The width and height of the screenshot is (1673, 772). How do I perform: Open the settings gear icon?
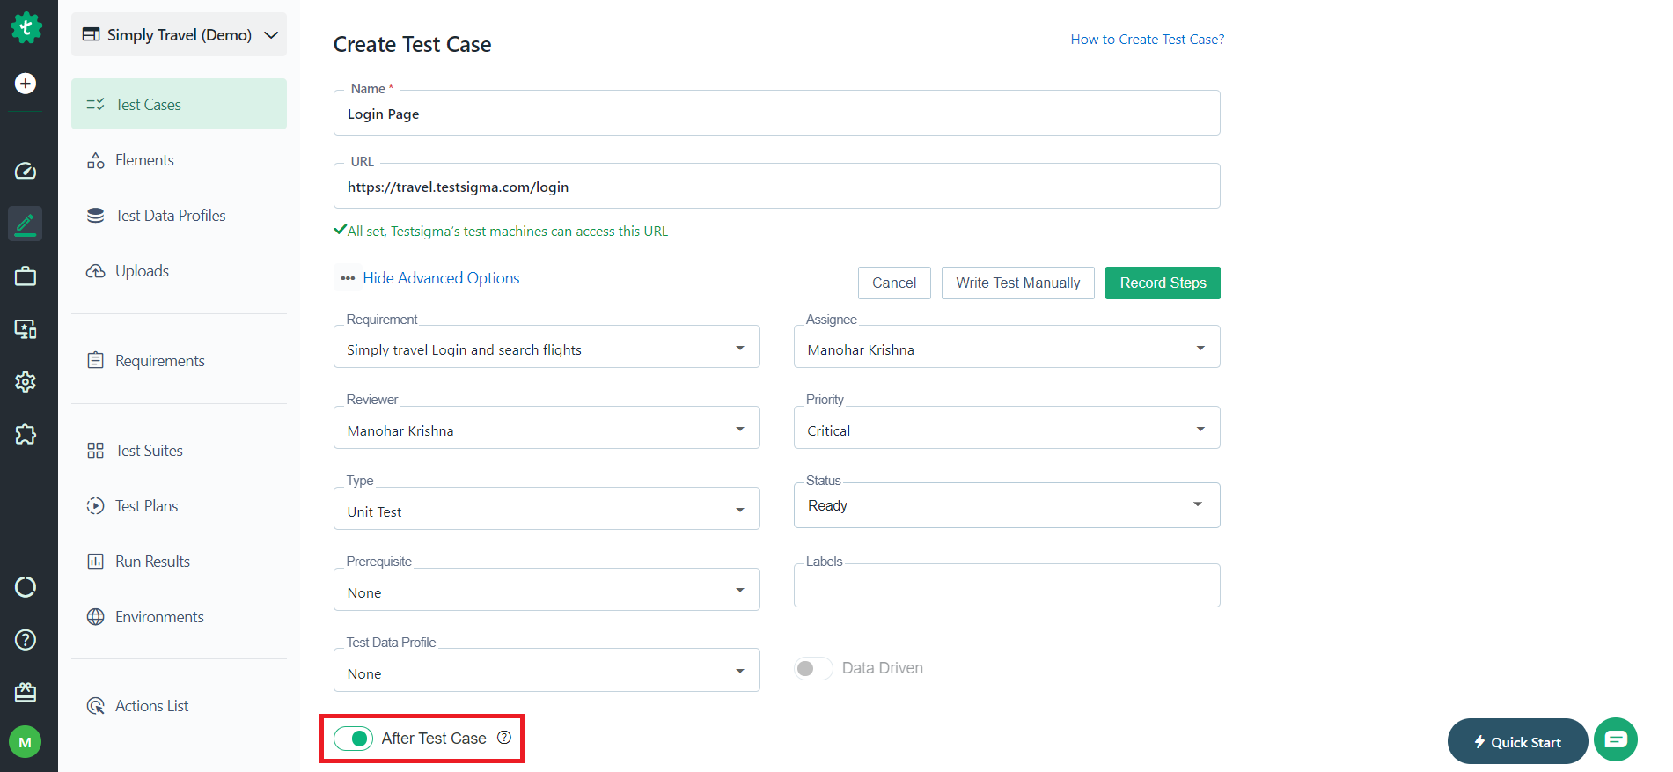click(x=26, y=382)
